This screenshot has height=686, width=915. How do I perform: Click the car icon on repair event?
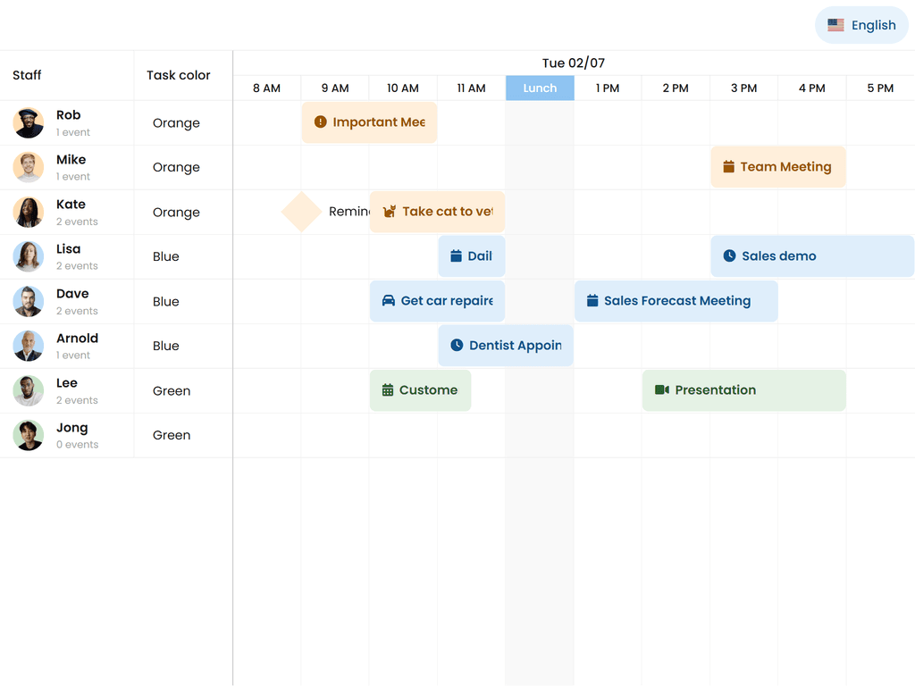tap(389, 301)
